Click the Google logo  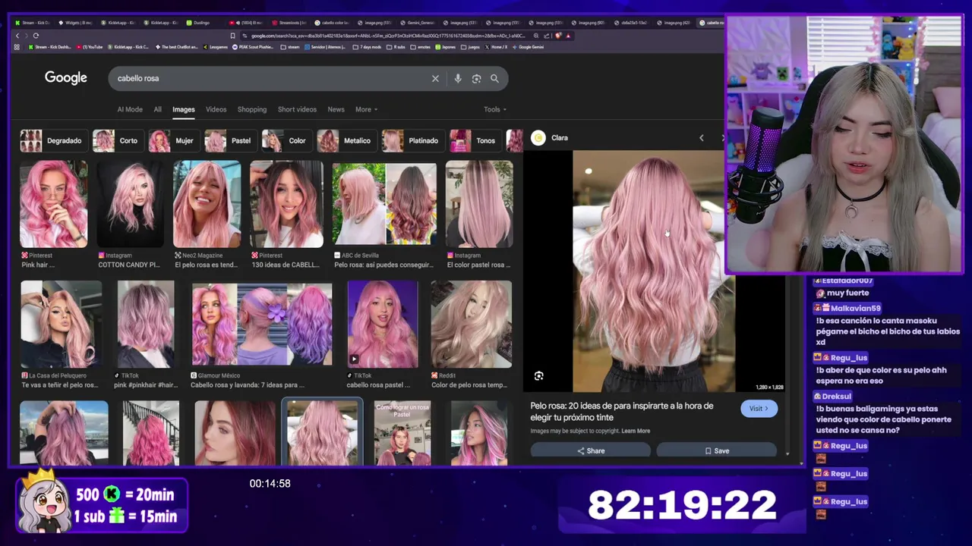[x=65, y=77]
